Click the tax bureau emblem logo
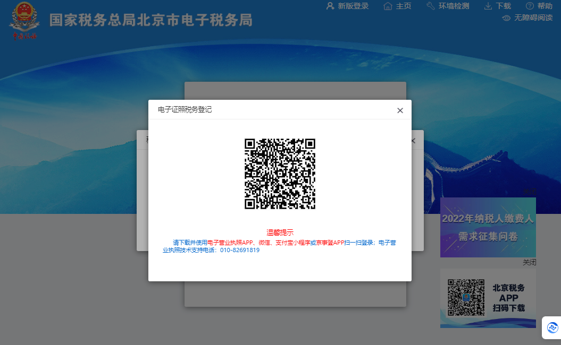 (x=24, y=21)
